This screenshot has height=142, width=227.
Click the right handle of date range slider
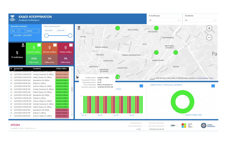point(70,35)
